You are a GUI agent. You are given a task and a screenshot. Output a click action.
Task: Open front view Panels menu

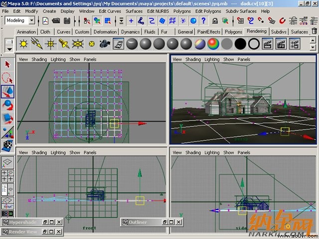pyautogui.click(x=90, y=152)
